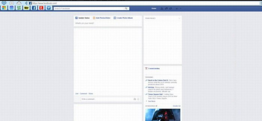Click the heart favorites icon
This screenshot has width=262, height=121.
(4, 3)
